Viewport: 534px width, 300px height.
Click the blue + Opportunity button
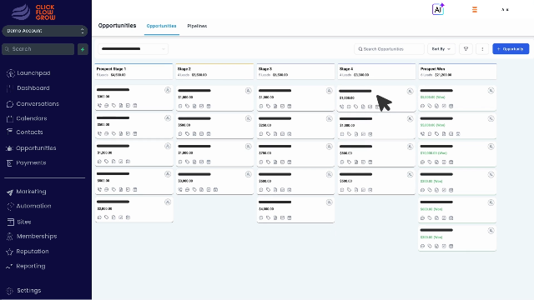[x=511, y=49]
